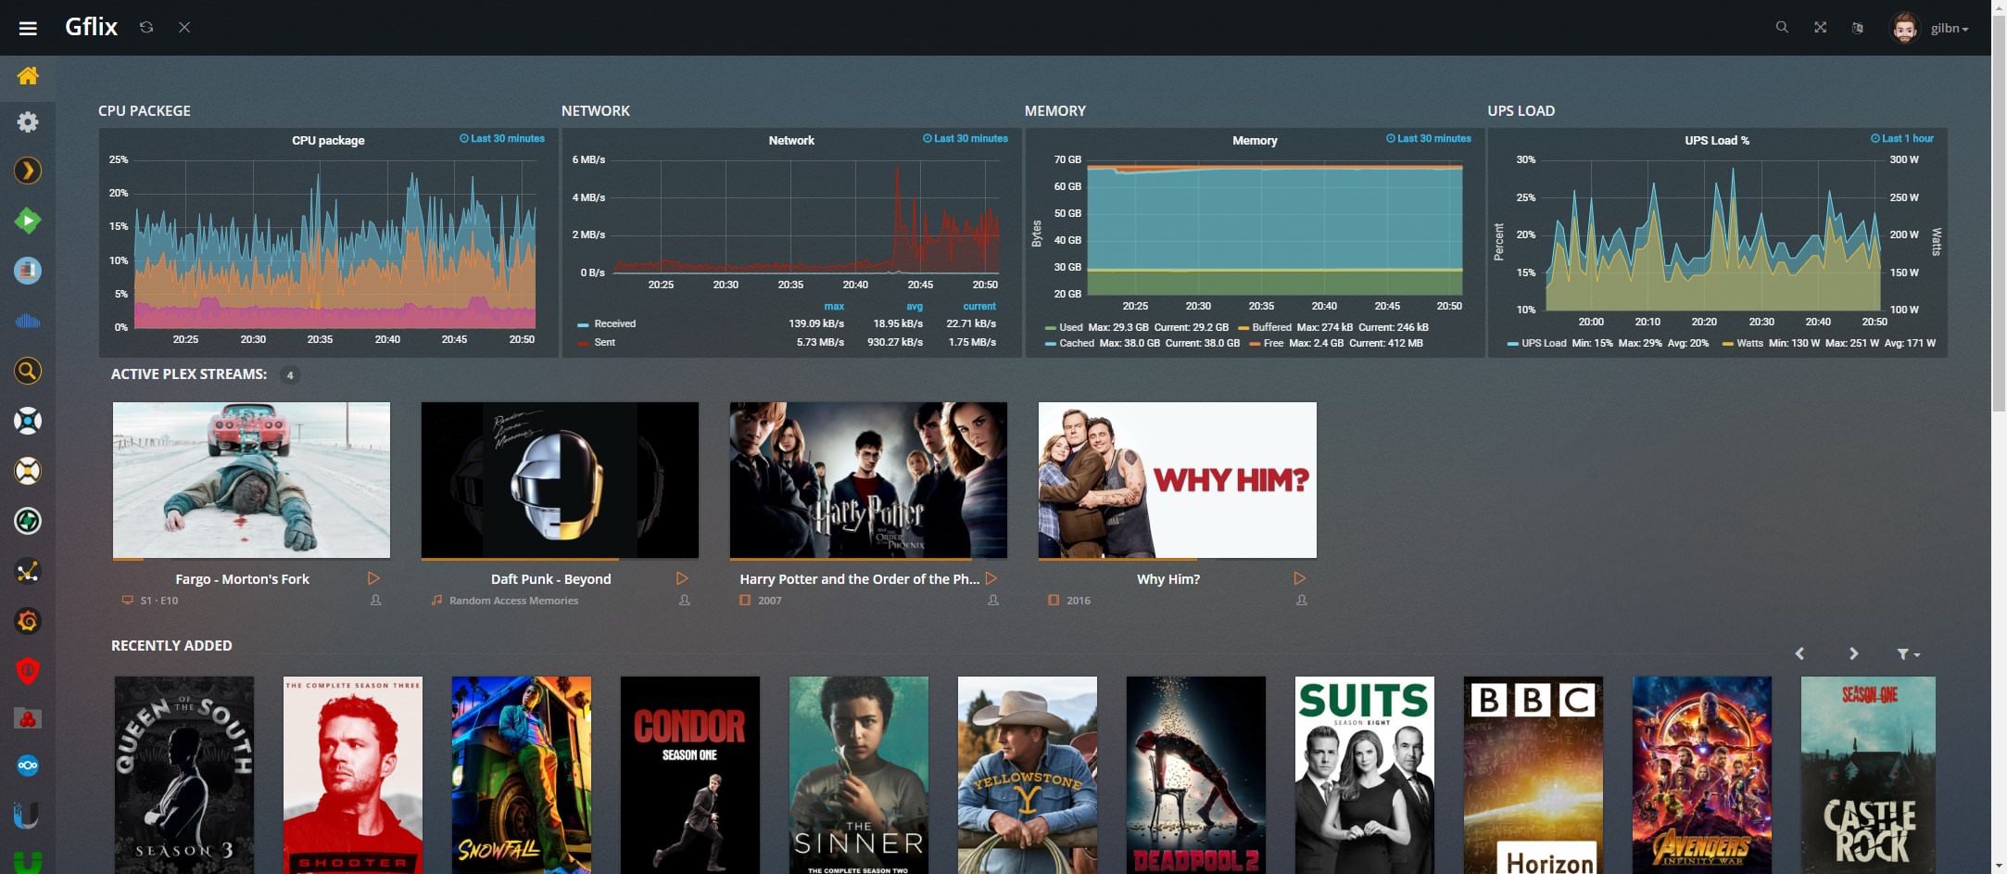Open the Recently Added filter dropdown

coord(1907,654)
